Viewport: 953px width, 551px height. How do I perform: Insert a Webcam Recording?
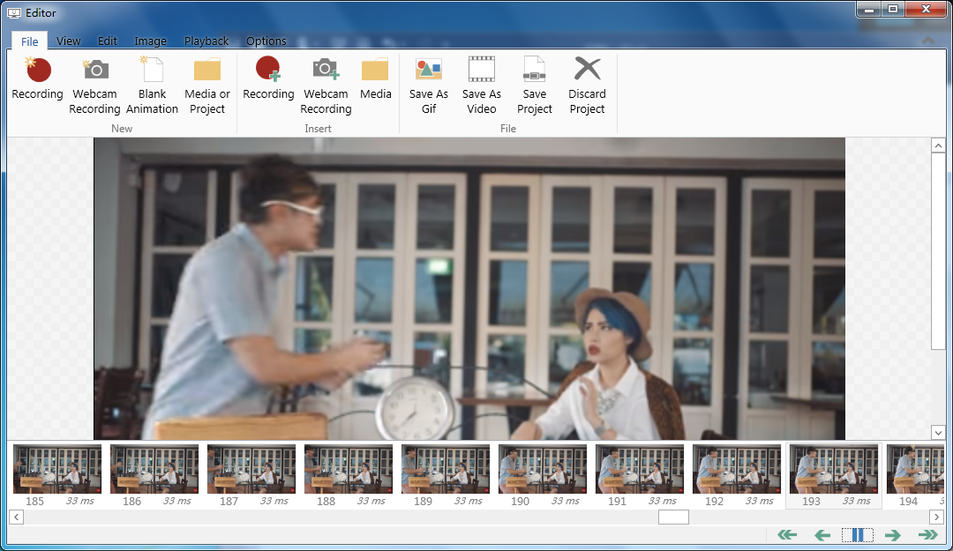point(326,85)
